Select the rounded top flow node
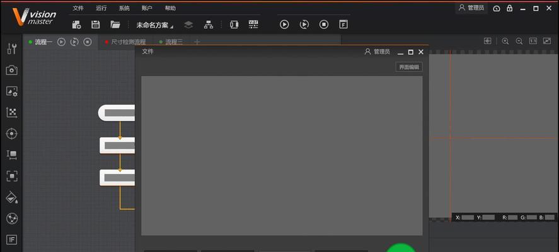Image resolution: width=559 pixels, height=252 pixels. point(117,113)
